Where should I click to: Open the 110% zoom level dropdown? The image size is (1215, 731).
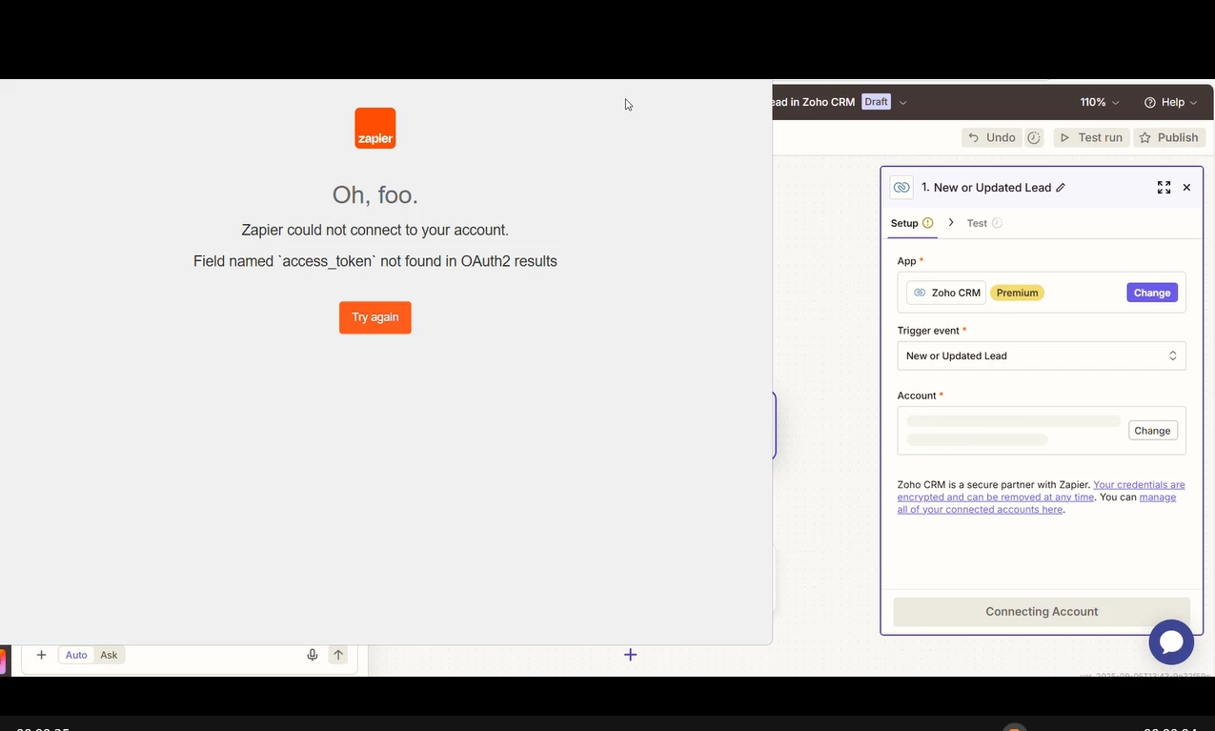pyautogui.click(x=1100, y=102)
